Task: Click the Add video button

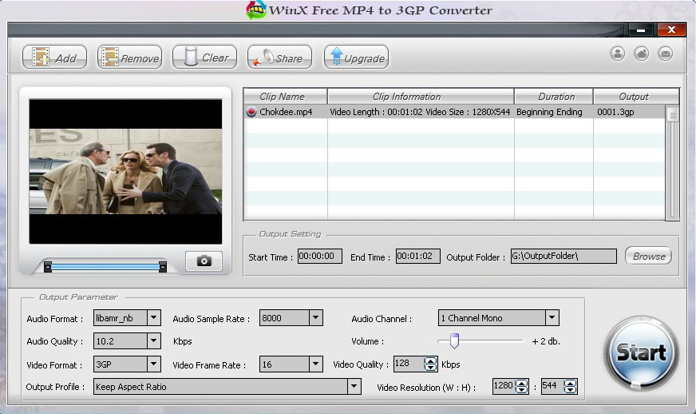Action: (x=54, y=58)
